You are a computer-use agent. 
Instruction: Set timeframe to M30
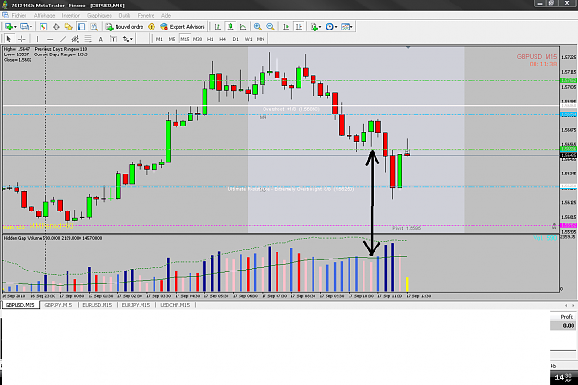(197, 39)
